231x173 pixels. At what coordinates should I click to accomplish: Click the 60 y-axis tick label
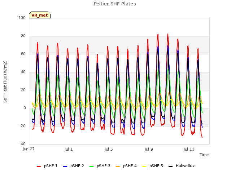[23, 54]
